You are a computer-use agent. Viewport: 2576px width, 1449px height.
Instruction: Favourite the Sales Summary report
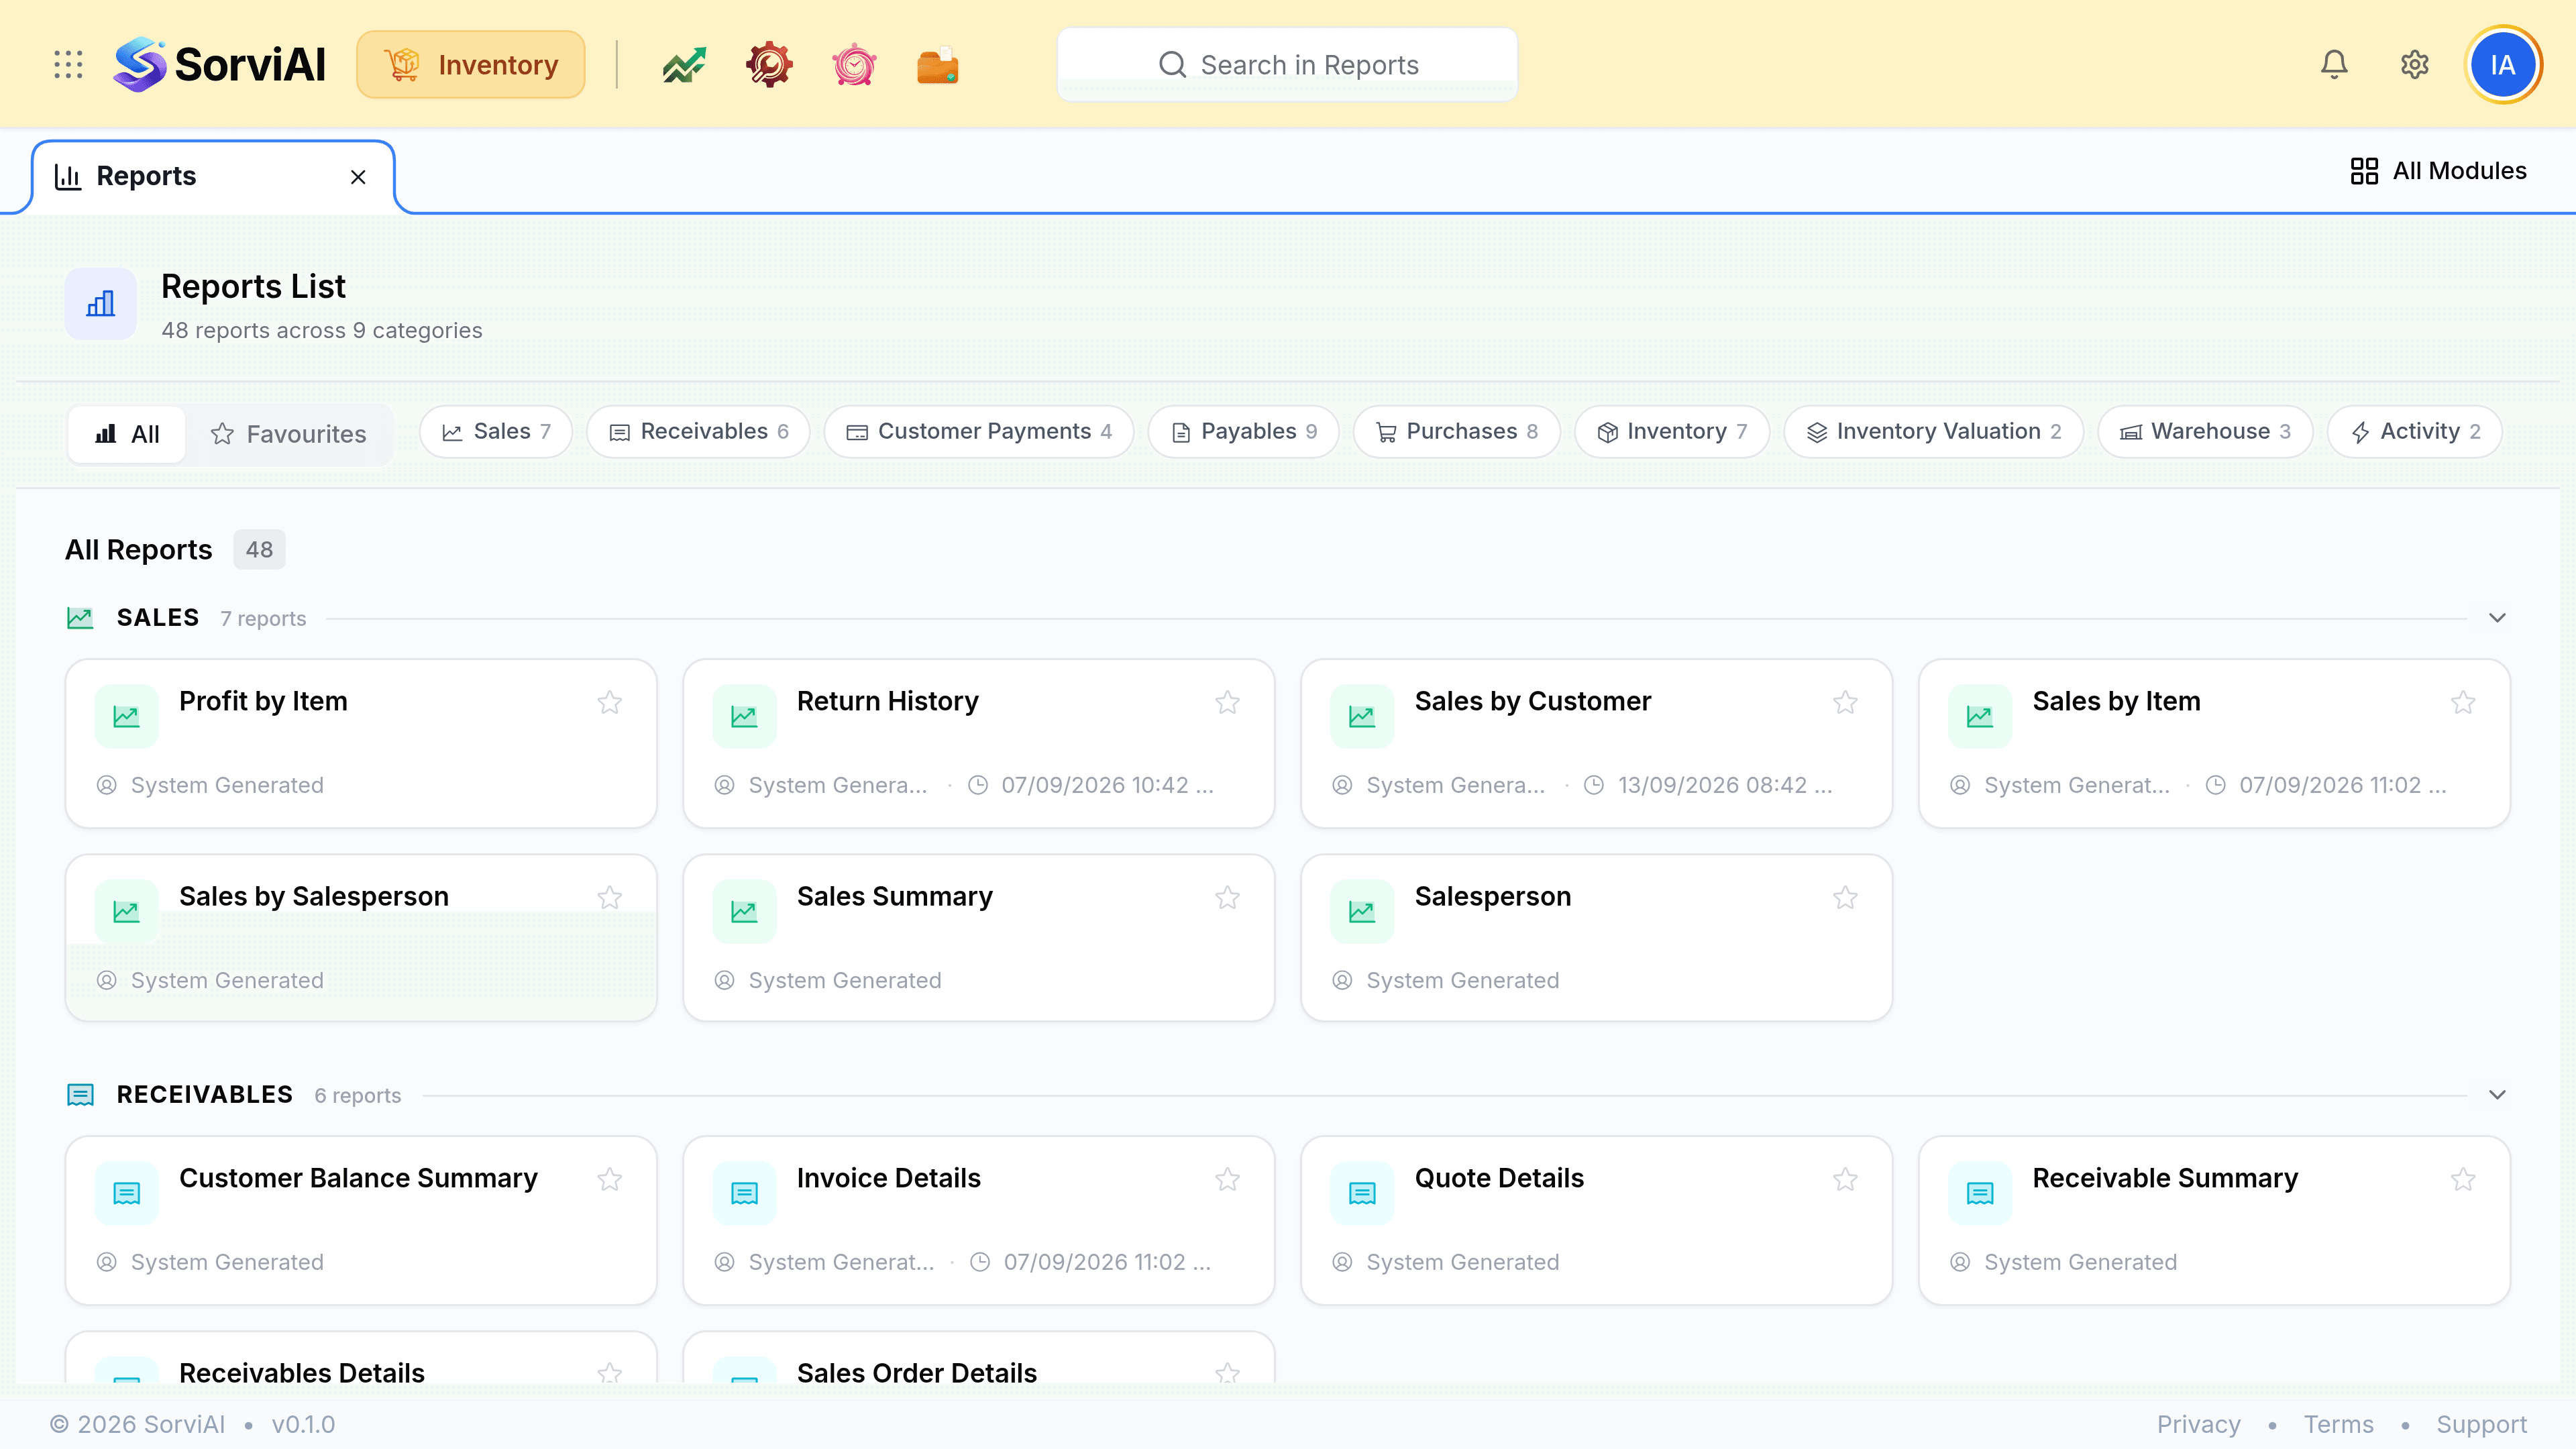pyautogui.click(x=1228, y=897)
